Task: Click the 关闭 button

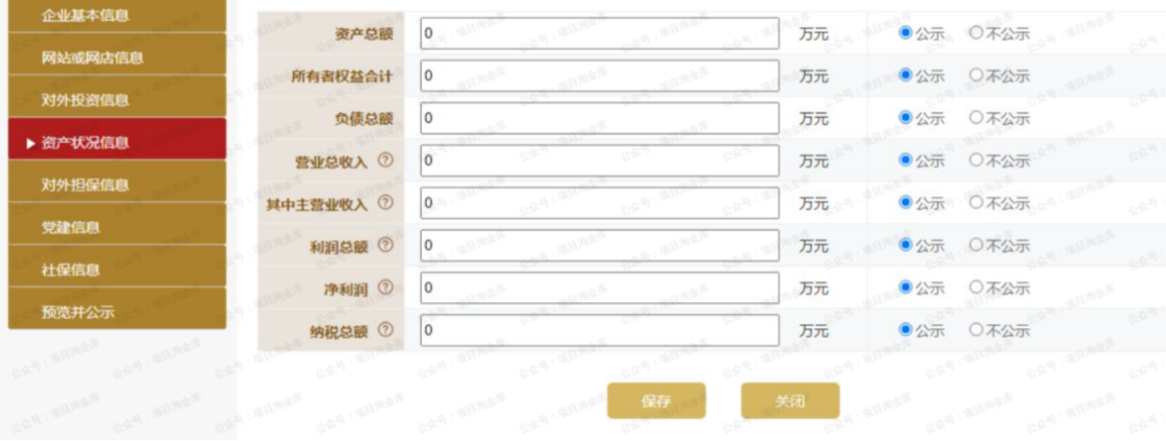Action: click(790, 401)
